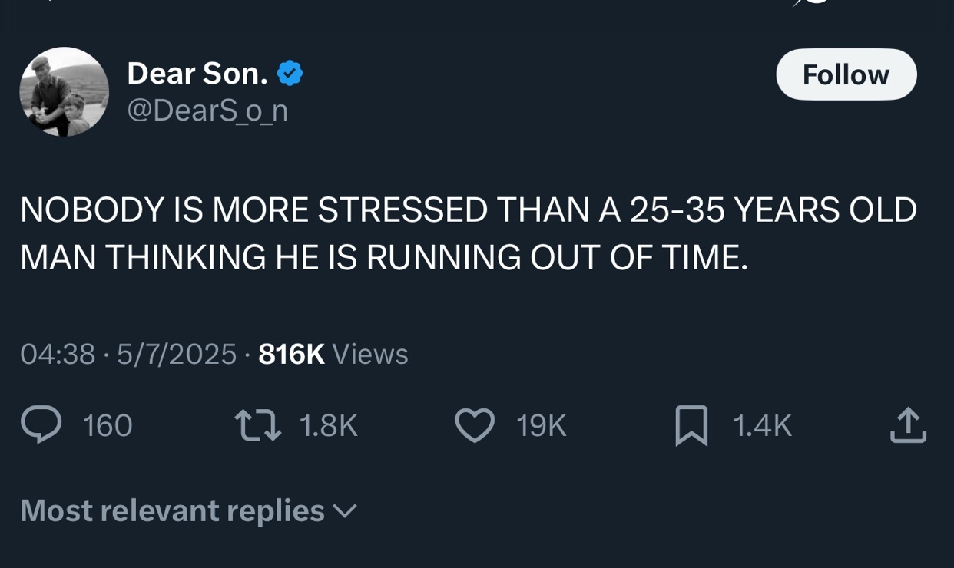Click the chevron beside Most relevant replies
The image size is (954, 568).
(x=345, y=511)
